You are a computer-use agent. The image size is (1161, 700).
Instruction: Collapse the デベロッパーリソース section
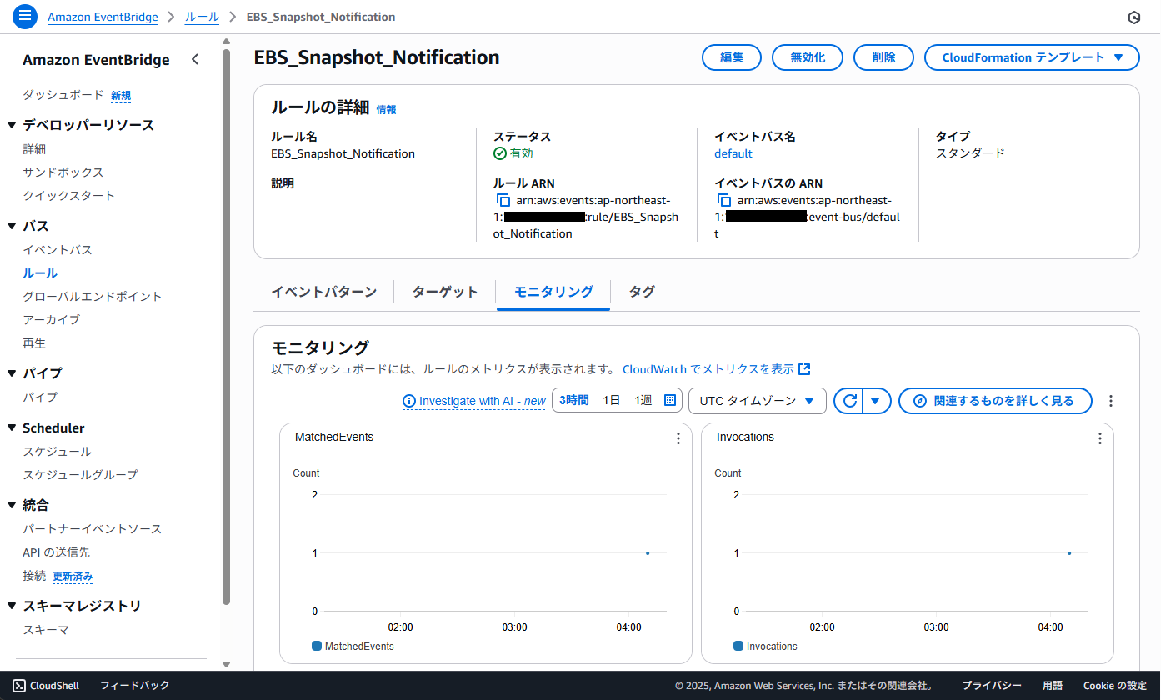tap(12, 125)
